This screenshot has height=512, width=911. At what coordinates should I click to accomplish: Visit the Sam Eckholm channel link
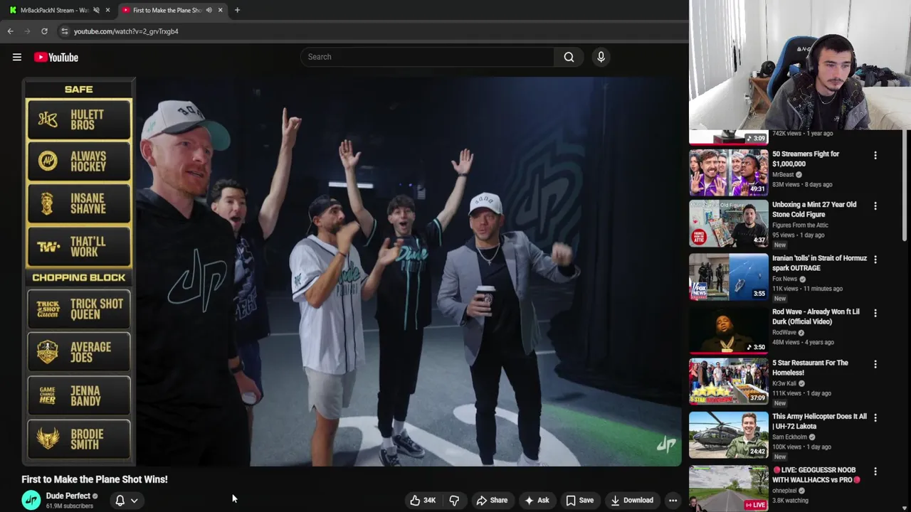789,437
